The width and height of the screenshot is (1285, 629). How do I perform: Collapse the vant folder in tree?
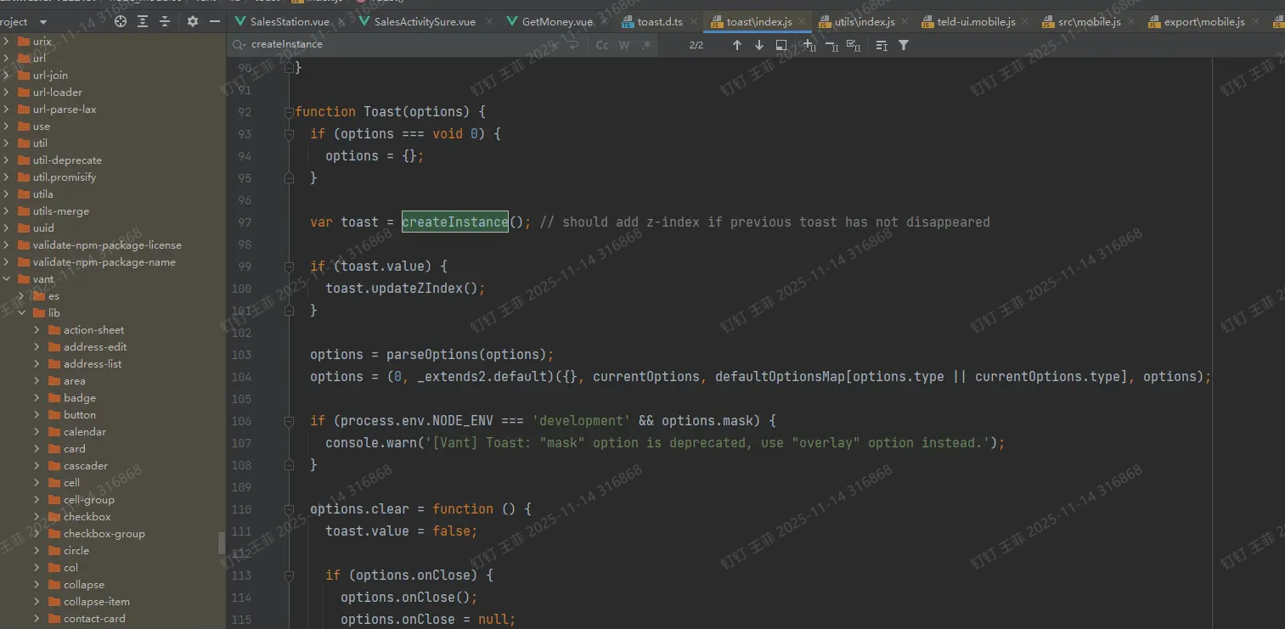click(x=7, y=279)
